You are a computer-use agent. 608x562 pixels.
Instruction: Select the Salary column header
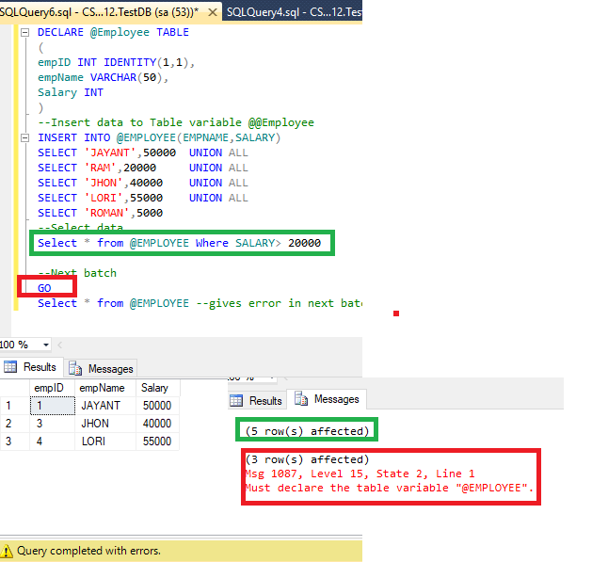pyautogui.click(x=158, y=388)
